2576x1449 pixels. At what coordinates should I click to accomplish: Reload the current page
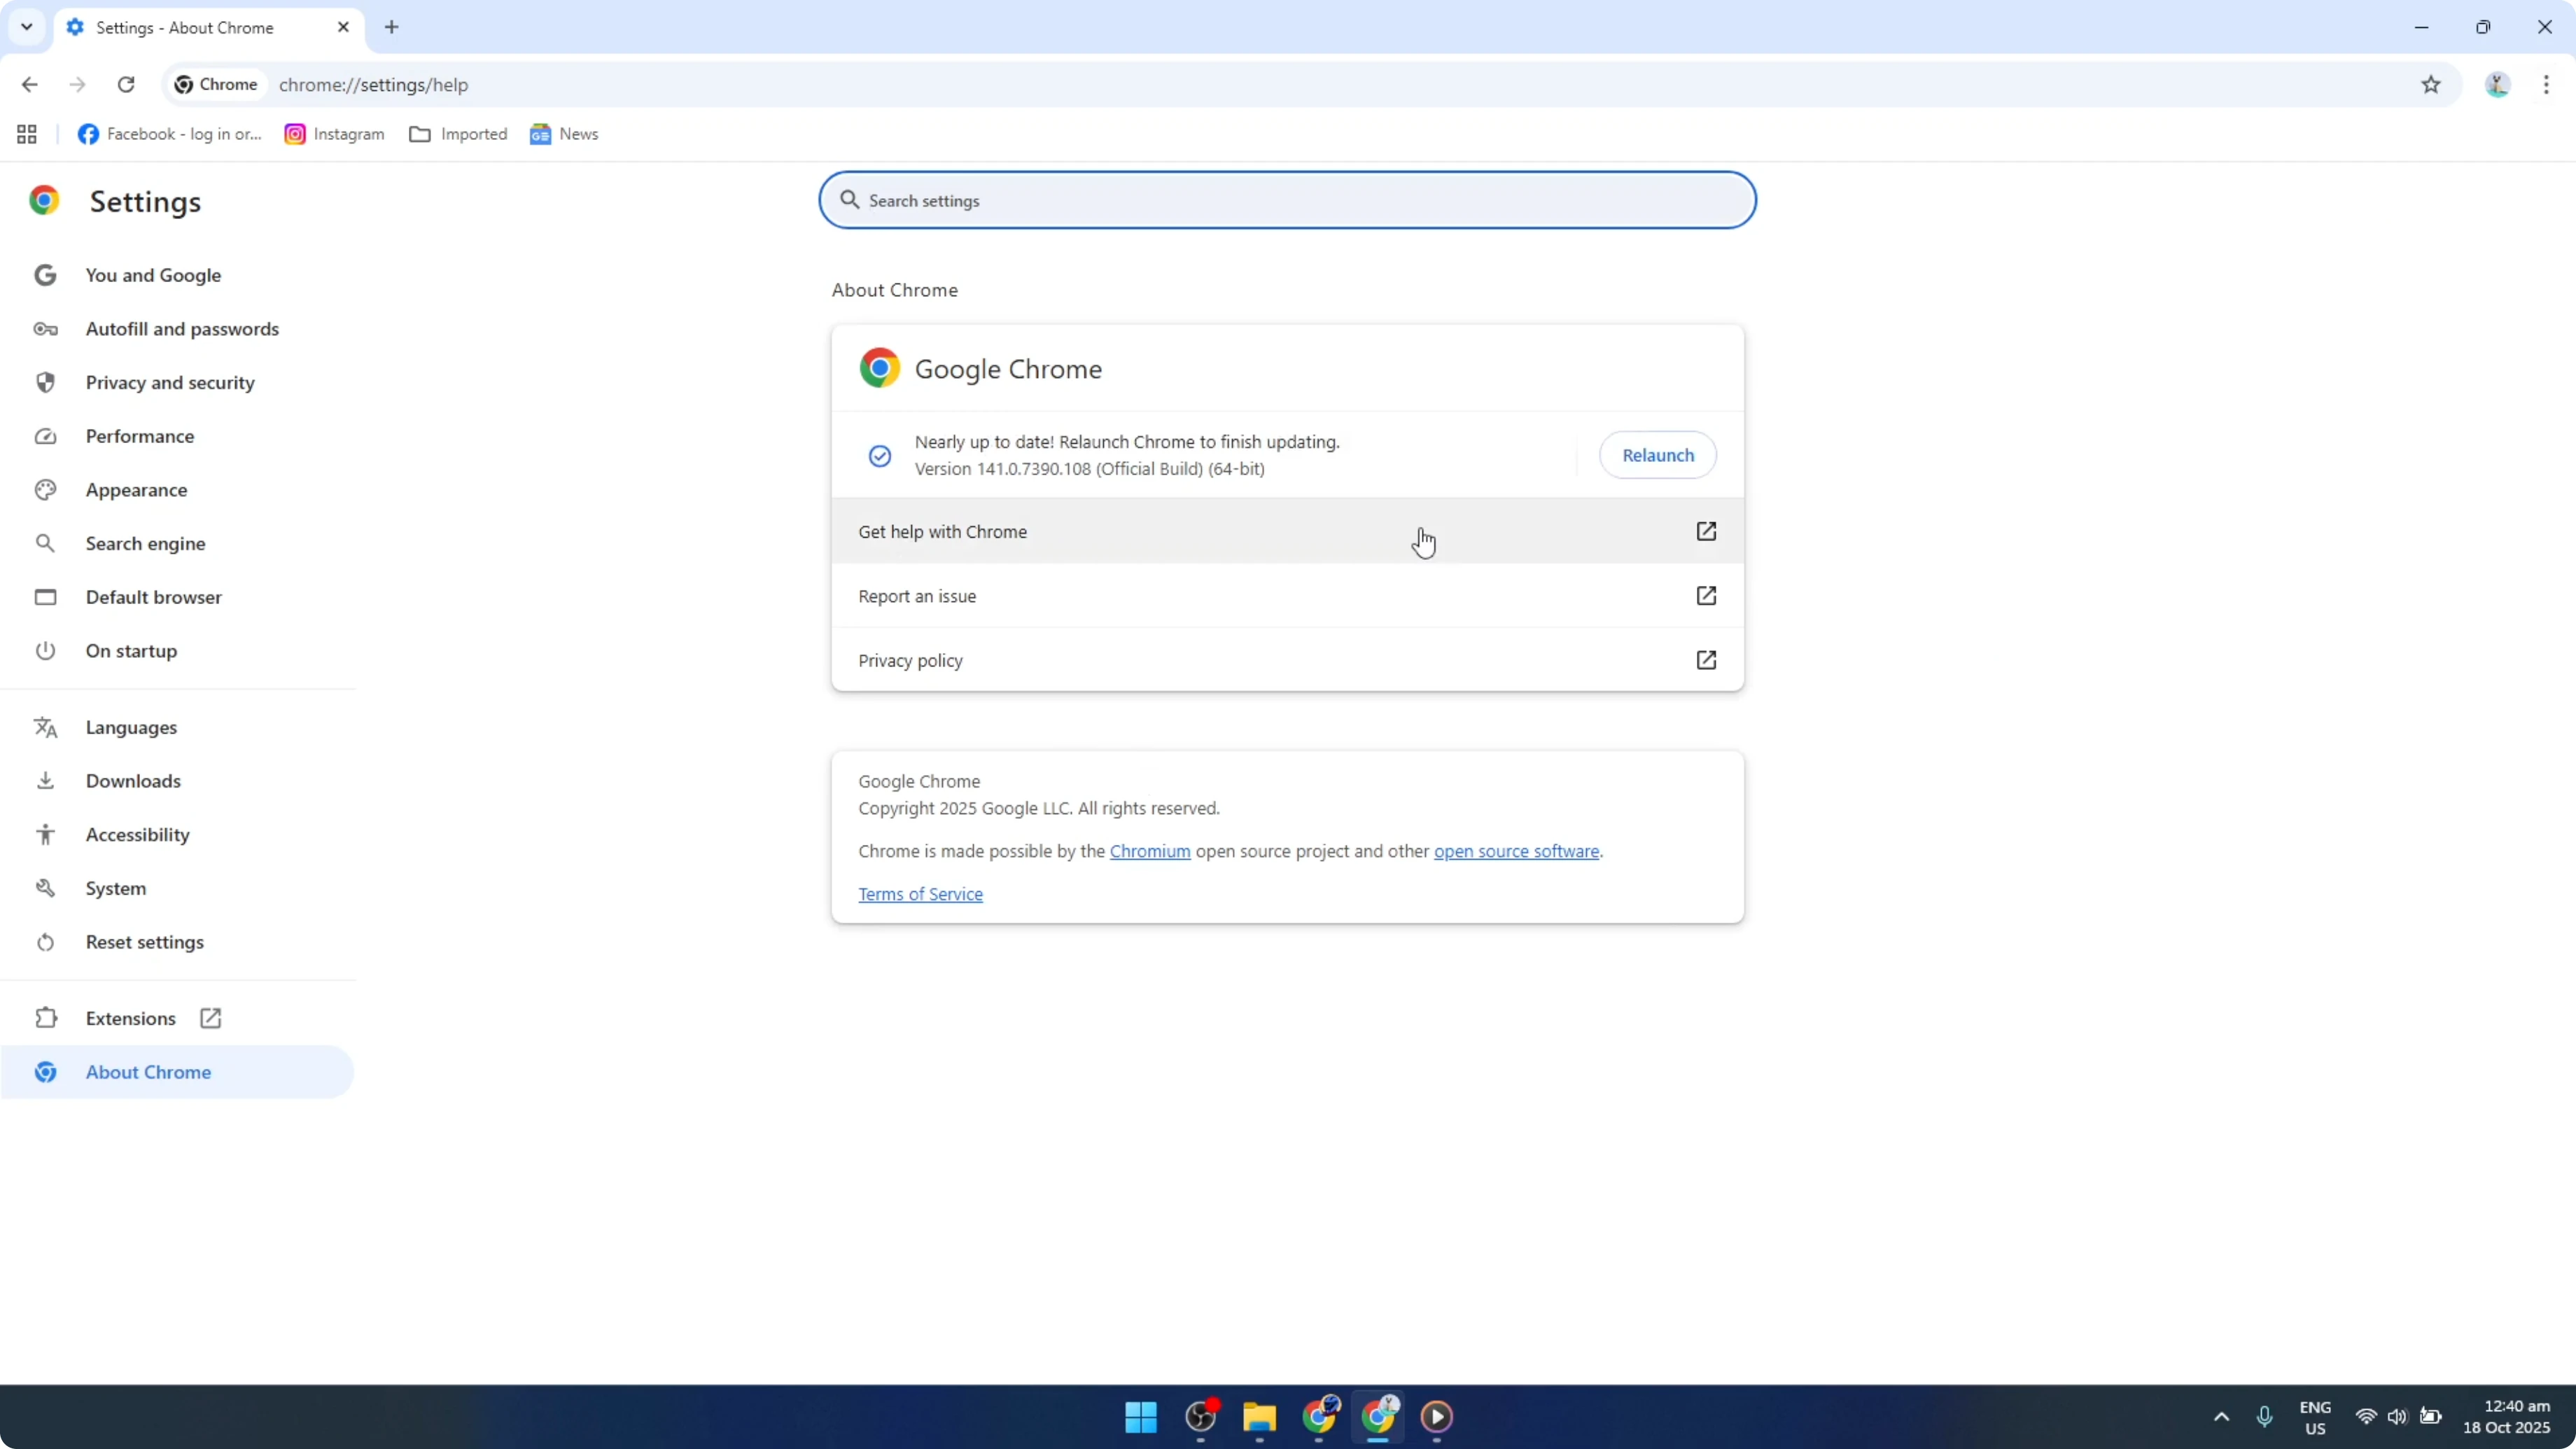pyautogui.click(x=126, y=85)
